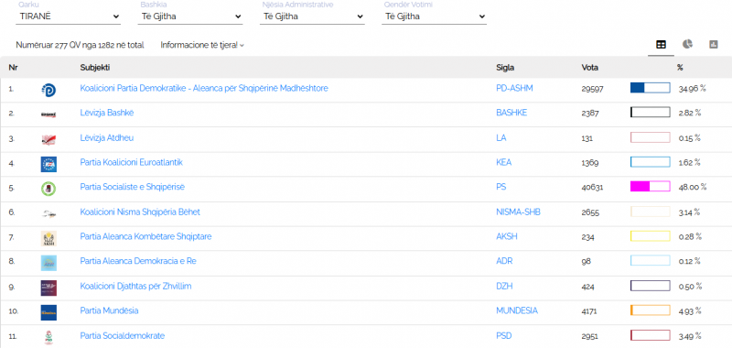Click the Partia Mundësia logo icon
Image resolution: width=732 pixels, height=348 pixels.
(48, 312)
